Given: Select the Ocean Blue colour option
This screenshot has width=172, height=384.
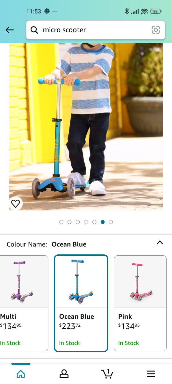Looking at the screenshot, I should pos(81,303).
